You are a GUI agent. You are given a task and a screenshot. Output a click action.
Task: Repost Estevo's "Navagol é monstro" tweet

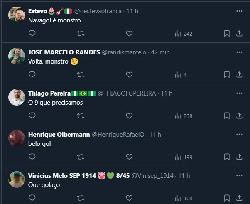click(81, 34)
